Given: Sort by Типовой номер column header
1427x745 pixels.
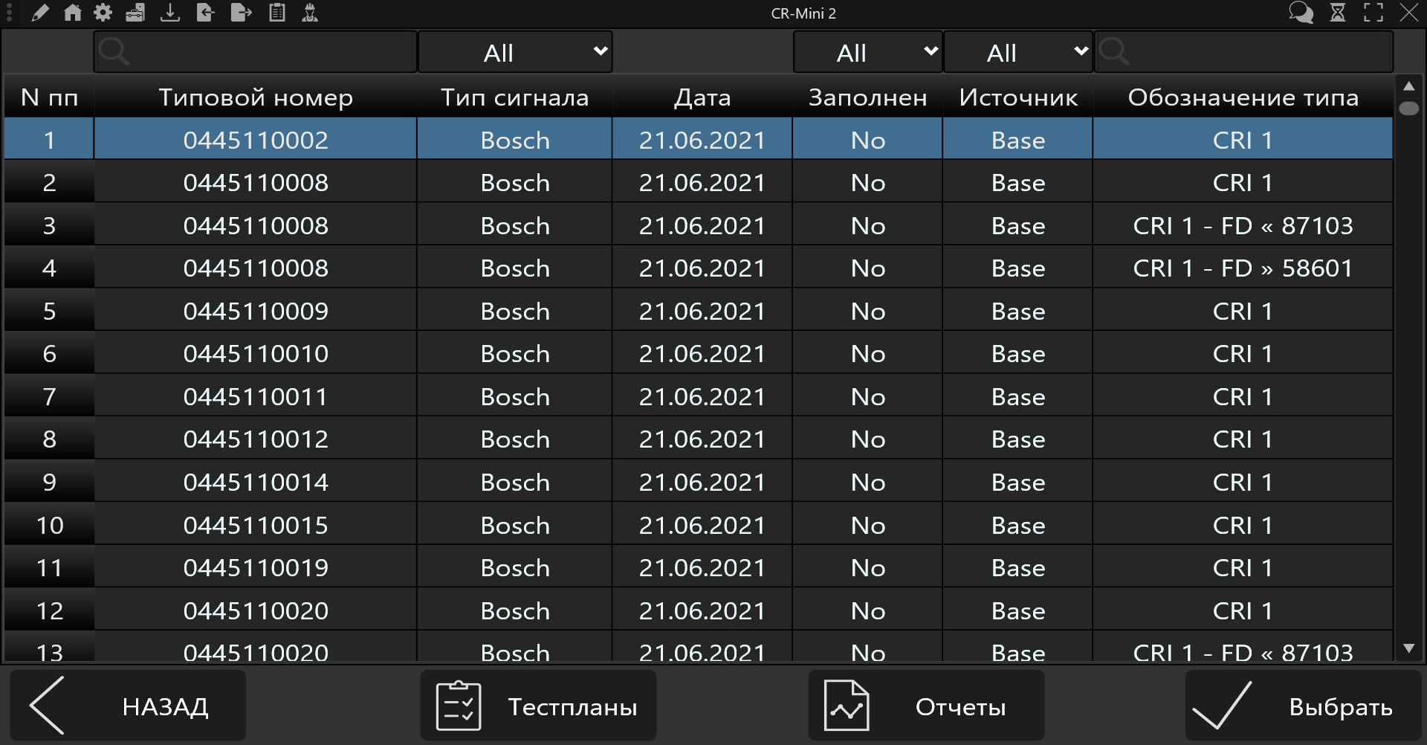Looking at the screenshot, I should [255, 97].
